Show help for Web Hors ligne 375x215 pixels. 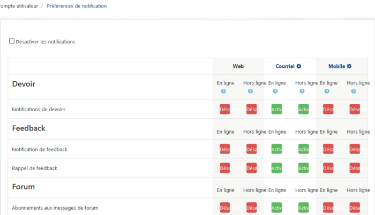(250, 91)
